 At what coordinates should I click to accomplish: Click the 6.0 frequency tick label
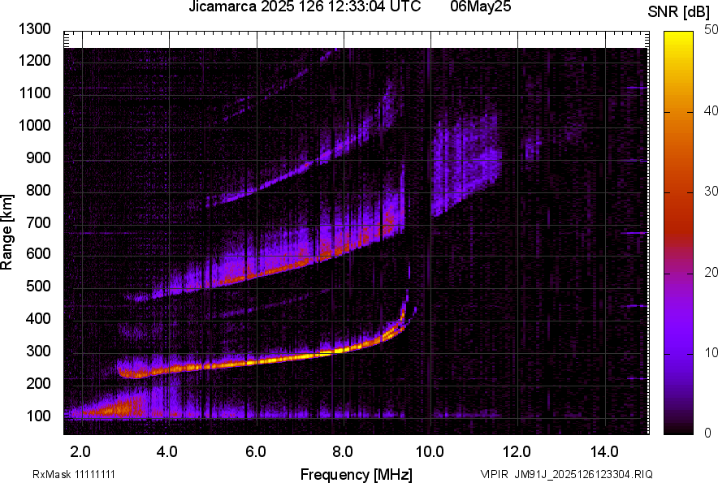coord(256,452)
